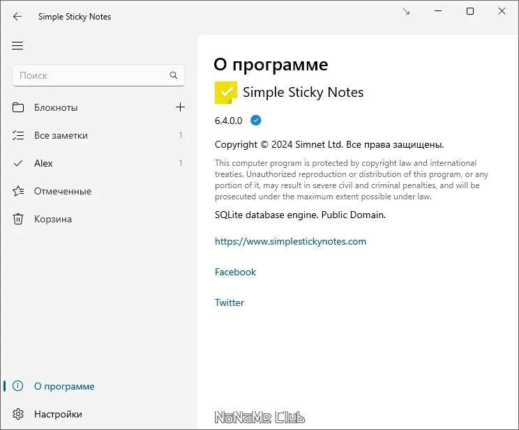Image resolution: width=519 pixels, height=430 pixels.
Task: Close the Simple Sticky Notes window
Action: tap(502, 11)
